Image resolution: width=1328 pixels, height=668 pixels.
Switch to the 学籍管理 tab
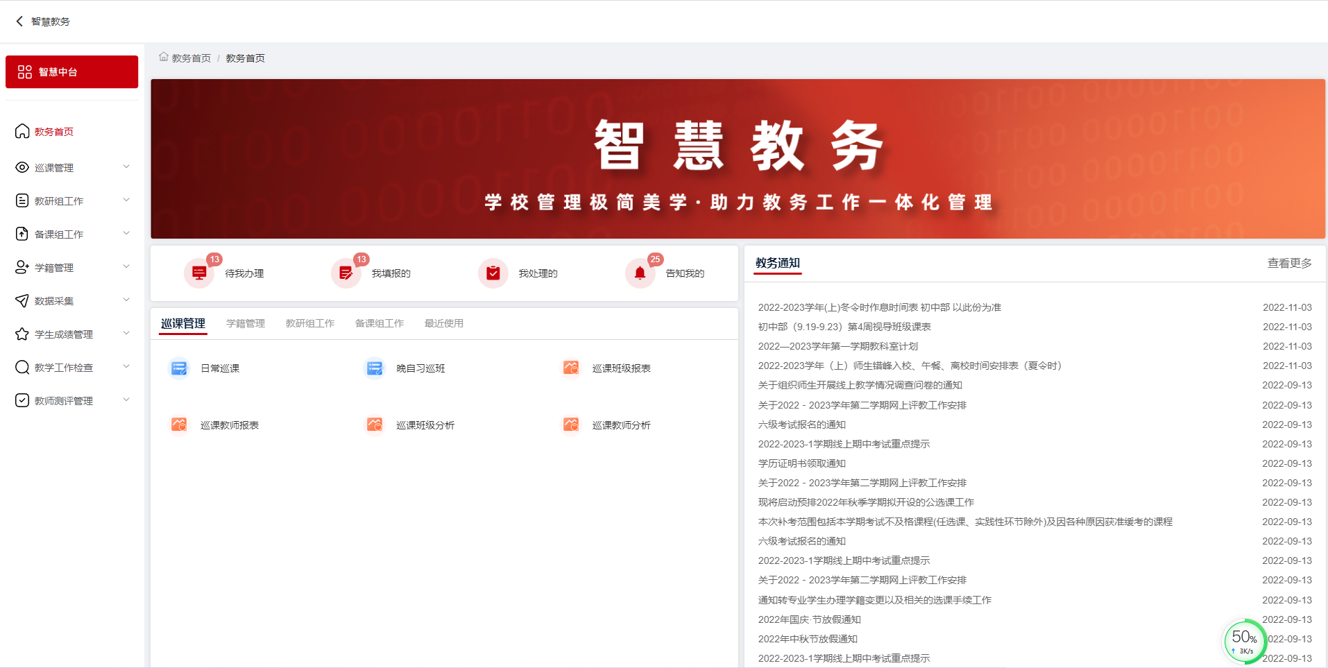(245, 323)
